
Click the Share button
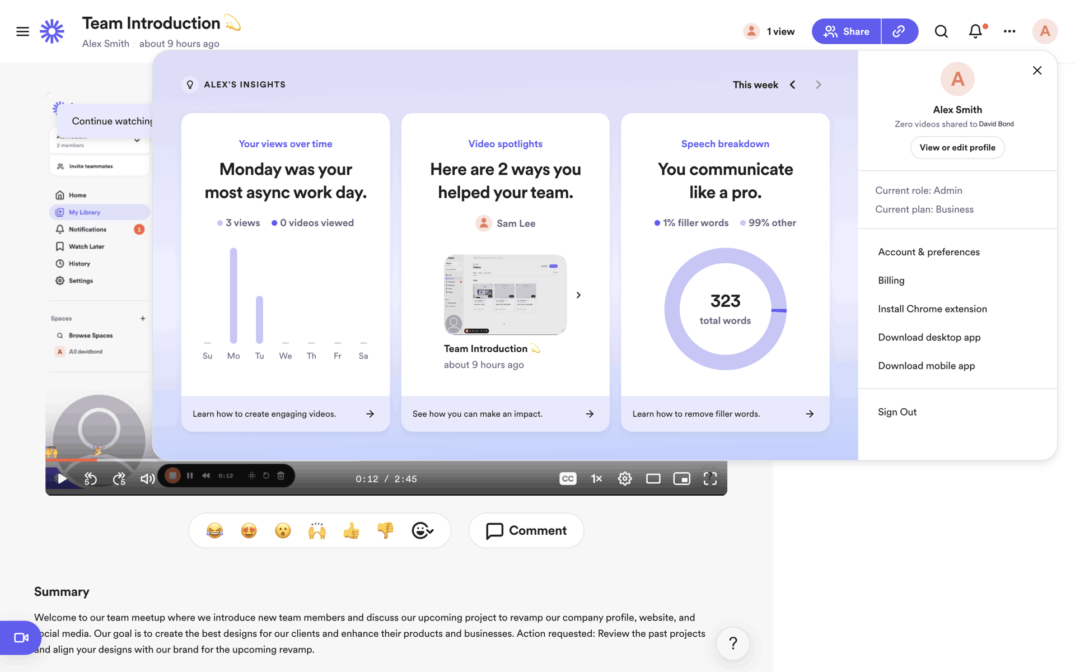click(846, 31)
